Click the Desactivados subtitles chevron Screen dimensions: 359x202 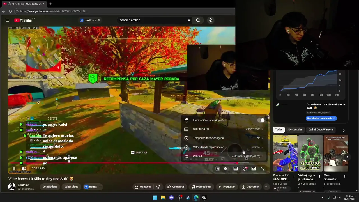pos(262,129)
